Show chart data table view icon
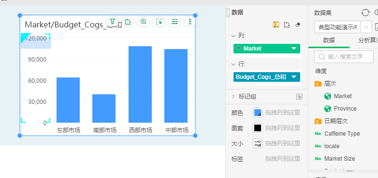The image size is (378, 178). (x=174, y=22)
